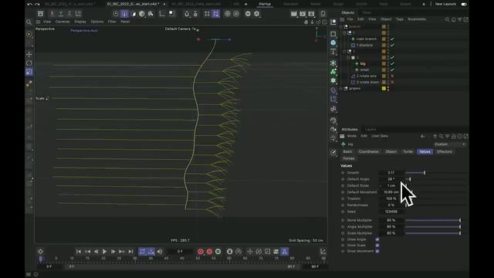The image size is (494, 278).
Task: Open the Attributes panel hamburger menu
Action: click(x=342, y=136)
